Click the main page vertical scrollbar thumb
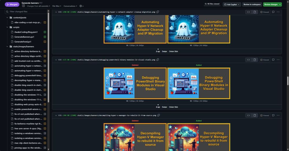Viewport: 289px width, 151px height. pyautogui.click(x=288, y=81)
